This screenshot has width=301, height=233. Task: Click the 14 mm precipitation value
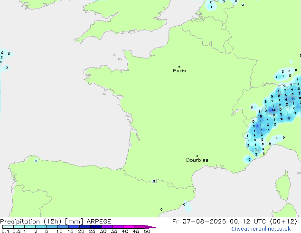(x=273, y=110)
